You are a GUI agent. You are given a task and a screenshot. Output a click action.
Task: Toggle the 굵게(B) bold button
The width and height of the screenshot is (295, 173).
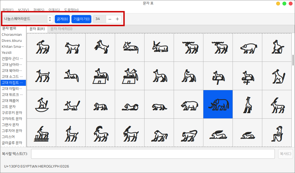62,19
